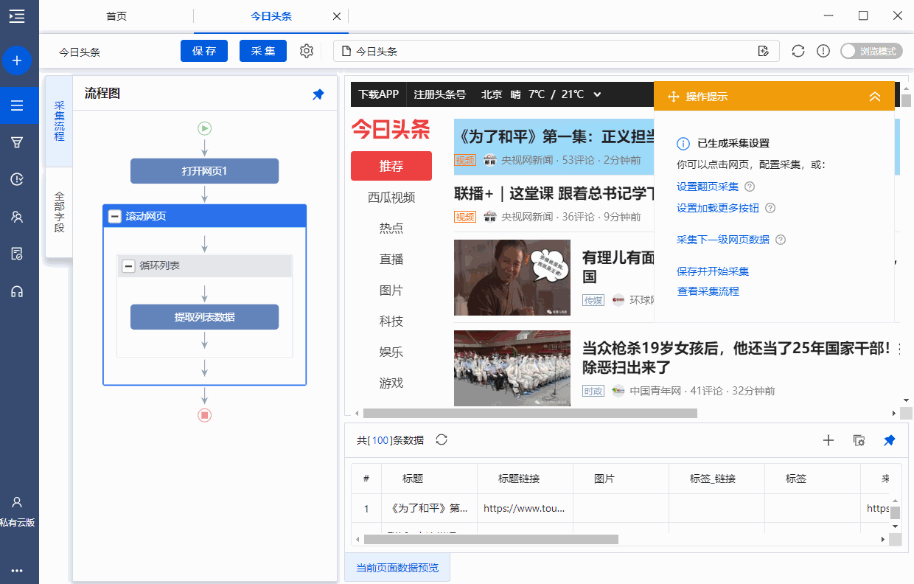Click the move handle on 操作提示 panel
This screenshot has height=584, width=914.
(673, 97)
